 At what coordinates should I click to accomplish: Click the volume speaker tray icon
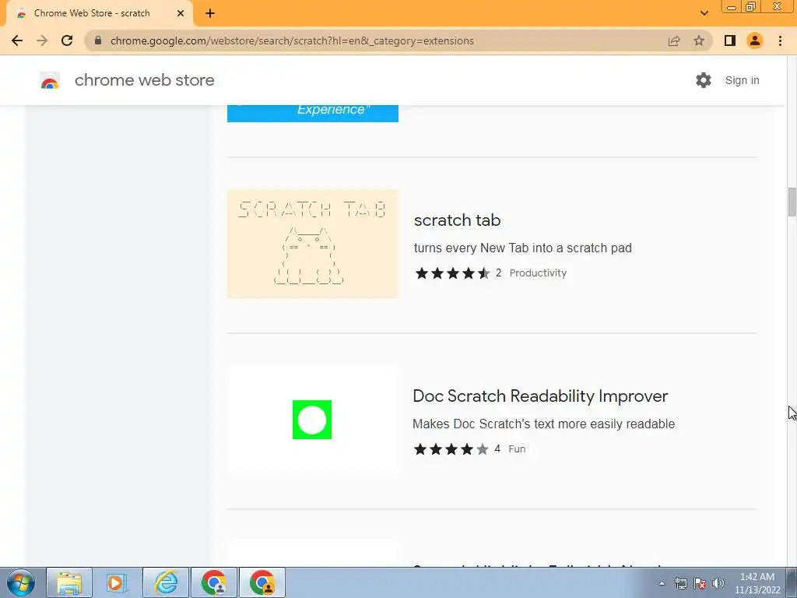[718, 583]
